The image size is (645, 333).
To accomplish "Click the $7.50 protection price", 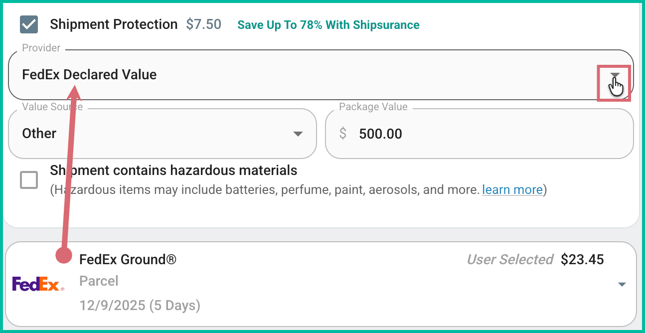I will 203,24.
